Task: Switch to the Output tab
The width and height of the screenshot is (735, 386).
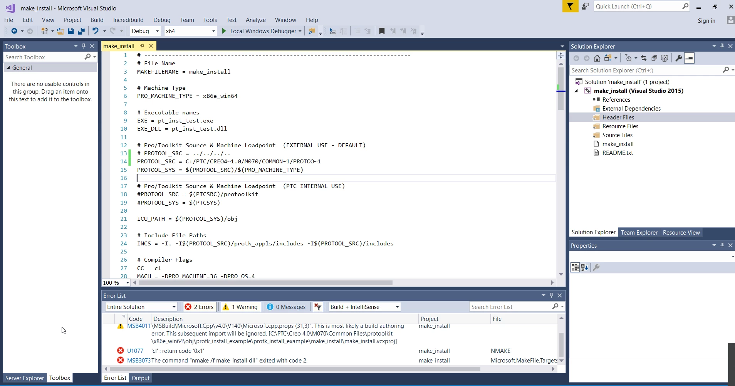Action: tap(141, 378)
